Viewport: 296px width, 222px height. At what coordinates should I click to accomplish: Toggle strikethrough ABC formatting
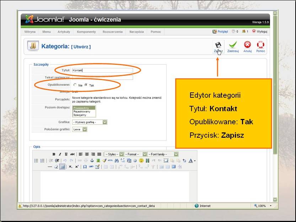pyautogui.click(x=72, y=154)
